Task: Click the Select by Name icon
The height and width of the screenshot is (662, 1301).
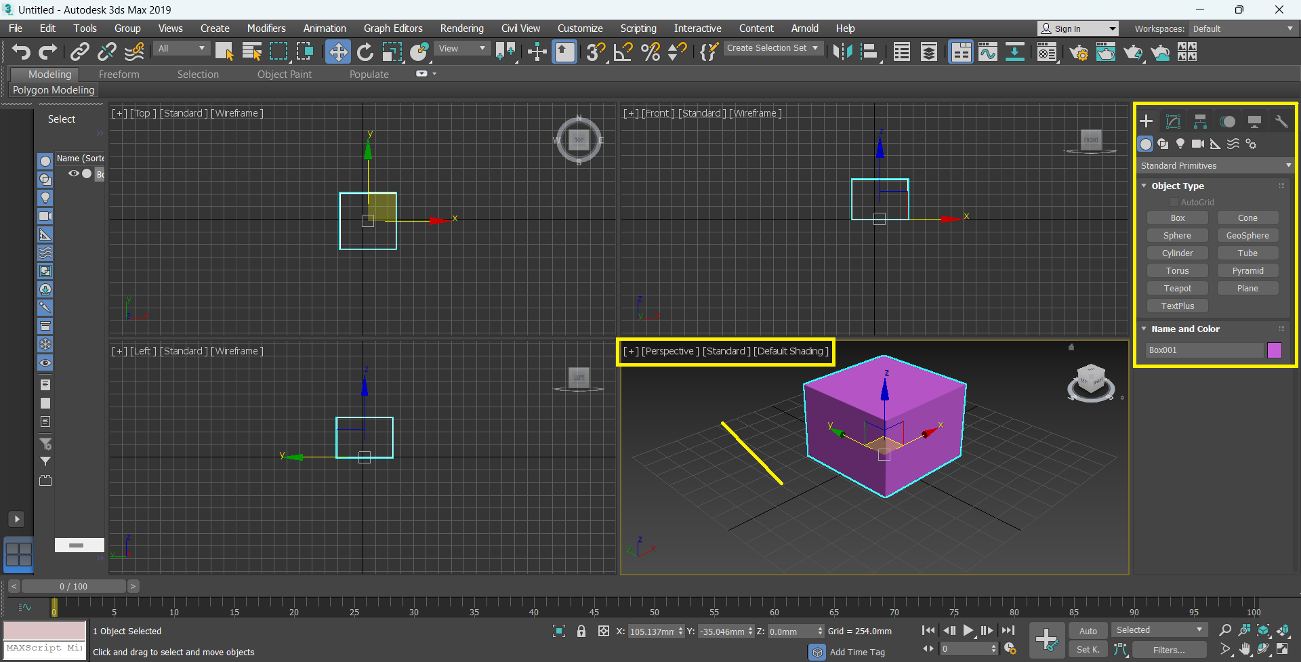Action: [251, 51]
